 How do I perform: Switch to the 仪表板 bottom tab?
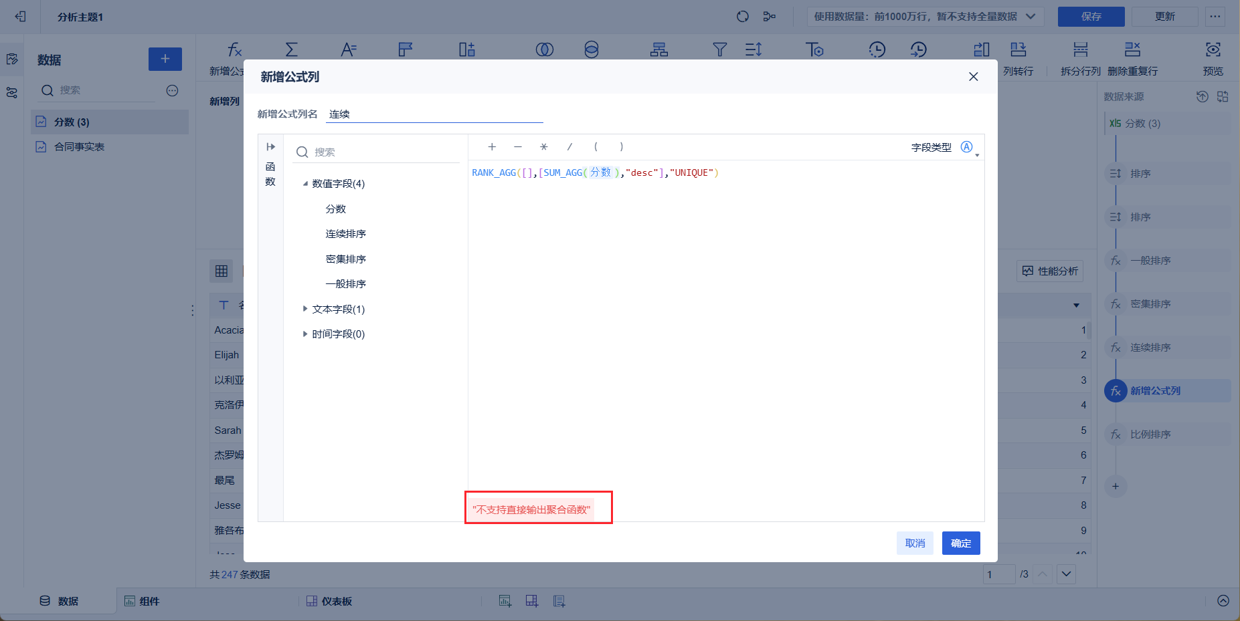coord(329,601)
